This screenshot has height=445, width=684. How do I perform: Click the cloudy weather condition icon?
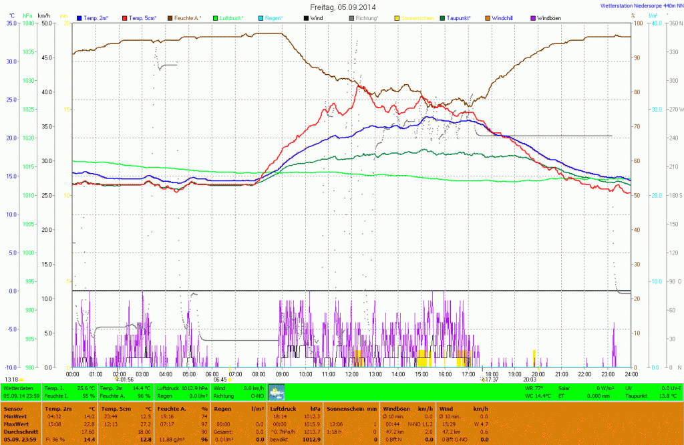276,392
